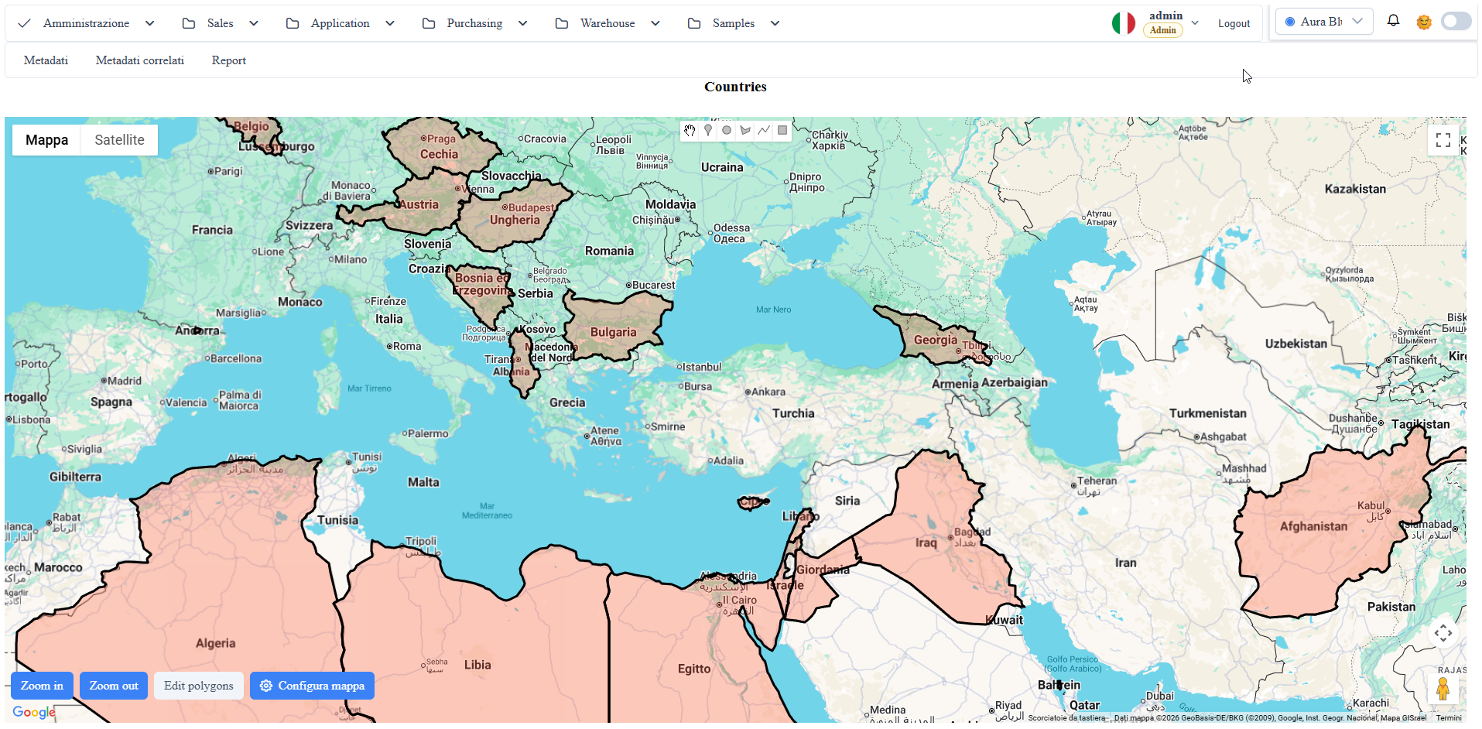Viewport: 1482px width, 729px height.
Task: Click the Configura mappa button
Action: point(312,686)
